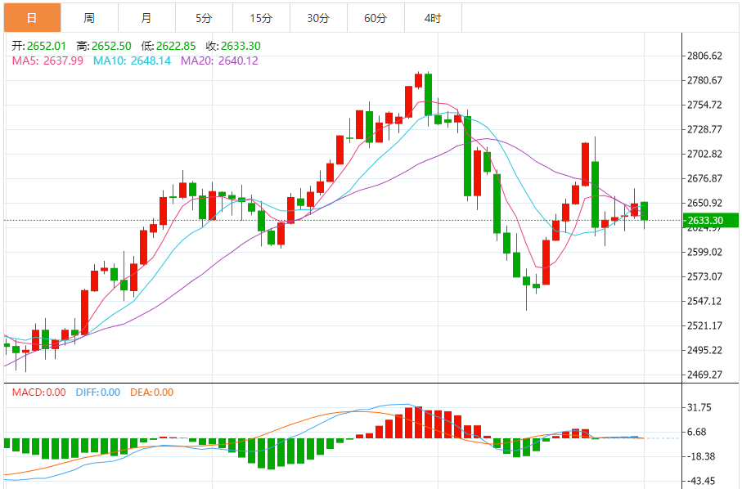Click the close price 2633.30 value
This screenshot has height=489, width=742.
tap(241, 46)
